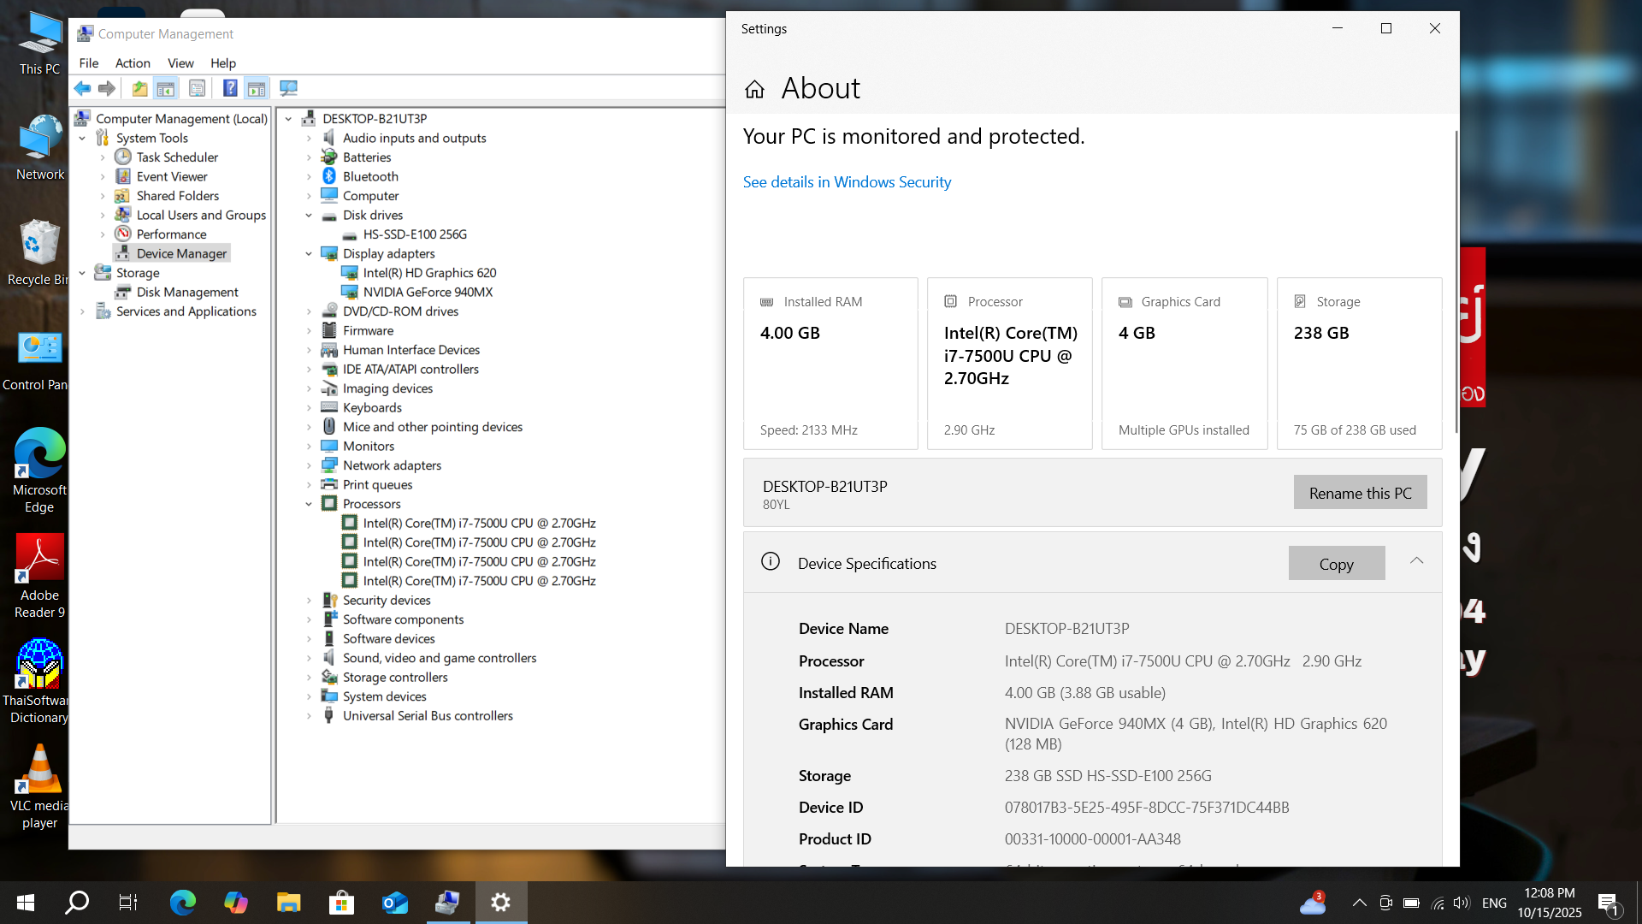Screen dimensions: 1642x924
Task: Toggle the Show/Hide Action Pane icon
Action: click(x=256, y=88)
